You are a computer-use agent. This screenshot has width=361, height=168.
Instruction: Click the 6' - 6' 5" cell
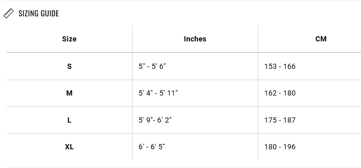pos(152,147)
